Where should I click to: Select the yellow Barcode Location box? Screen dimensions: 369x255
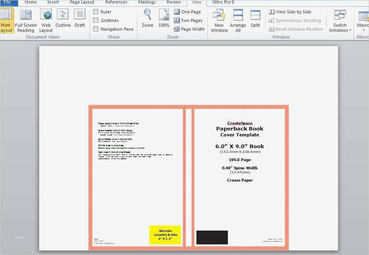click(165, 235)
